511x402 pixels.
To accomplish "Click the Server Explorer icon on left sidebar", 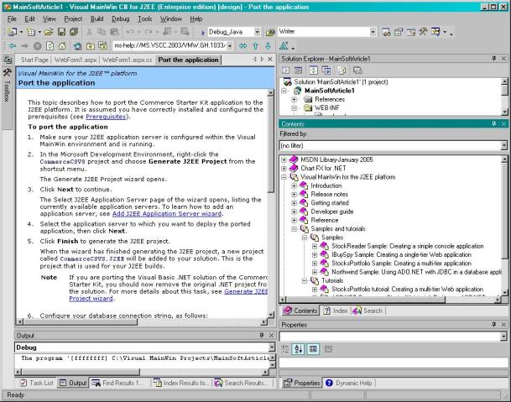I will (x=8, y=60).
